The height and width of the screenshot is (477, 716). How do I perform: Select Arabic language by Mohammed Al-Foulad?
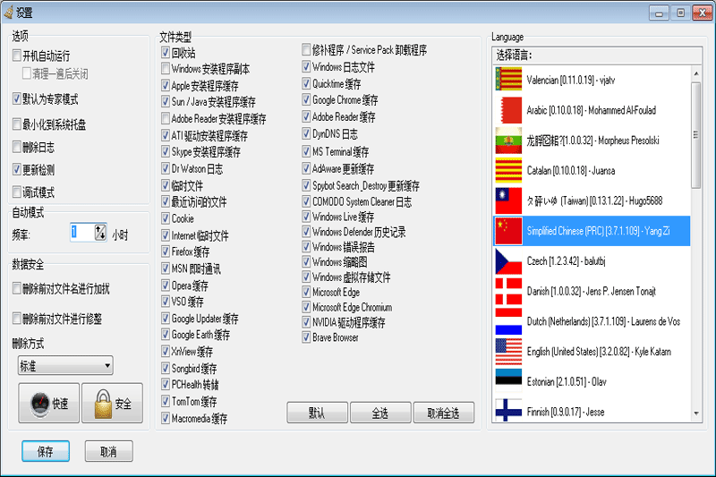point(592,110)
